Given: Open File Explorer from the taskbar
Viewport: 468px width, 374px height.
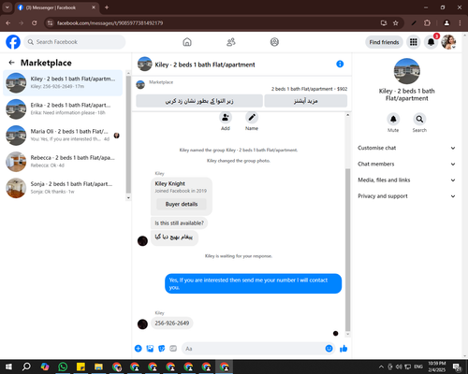Looking at the screenshot, I should 98,367.
